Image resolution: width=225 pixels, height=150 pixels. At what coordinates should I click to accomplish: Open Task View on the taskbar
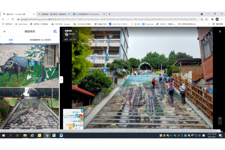[x=18, y=135]
